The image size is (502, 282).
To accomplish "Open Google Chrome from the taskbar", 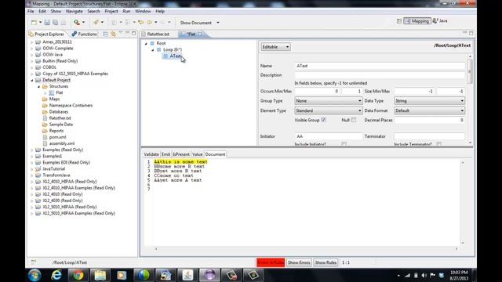I will (x=78, y=275).
